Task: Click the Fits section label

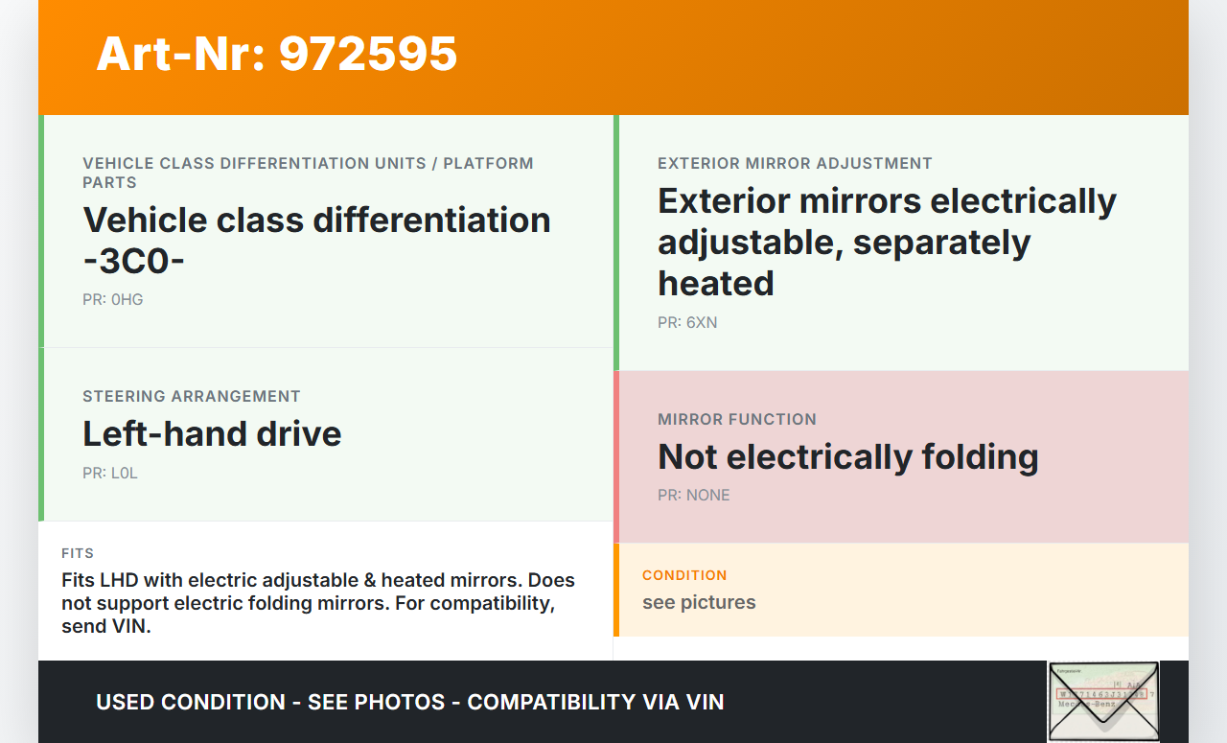Action: (x=78, y=553)
